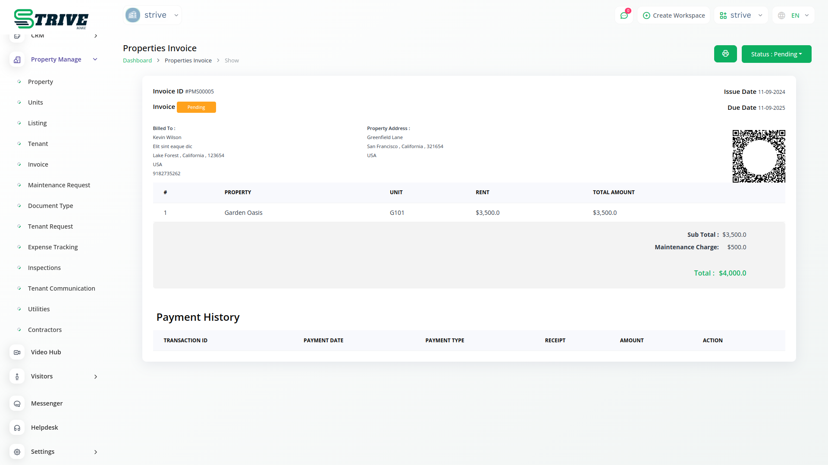This screenshot has width=828, height=465.
Task: Open the EN language dropdown
Action: (x=793, y=15)
